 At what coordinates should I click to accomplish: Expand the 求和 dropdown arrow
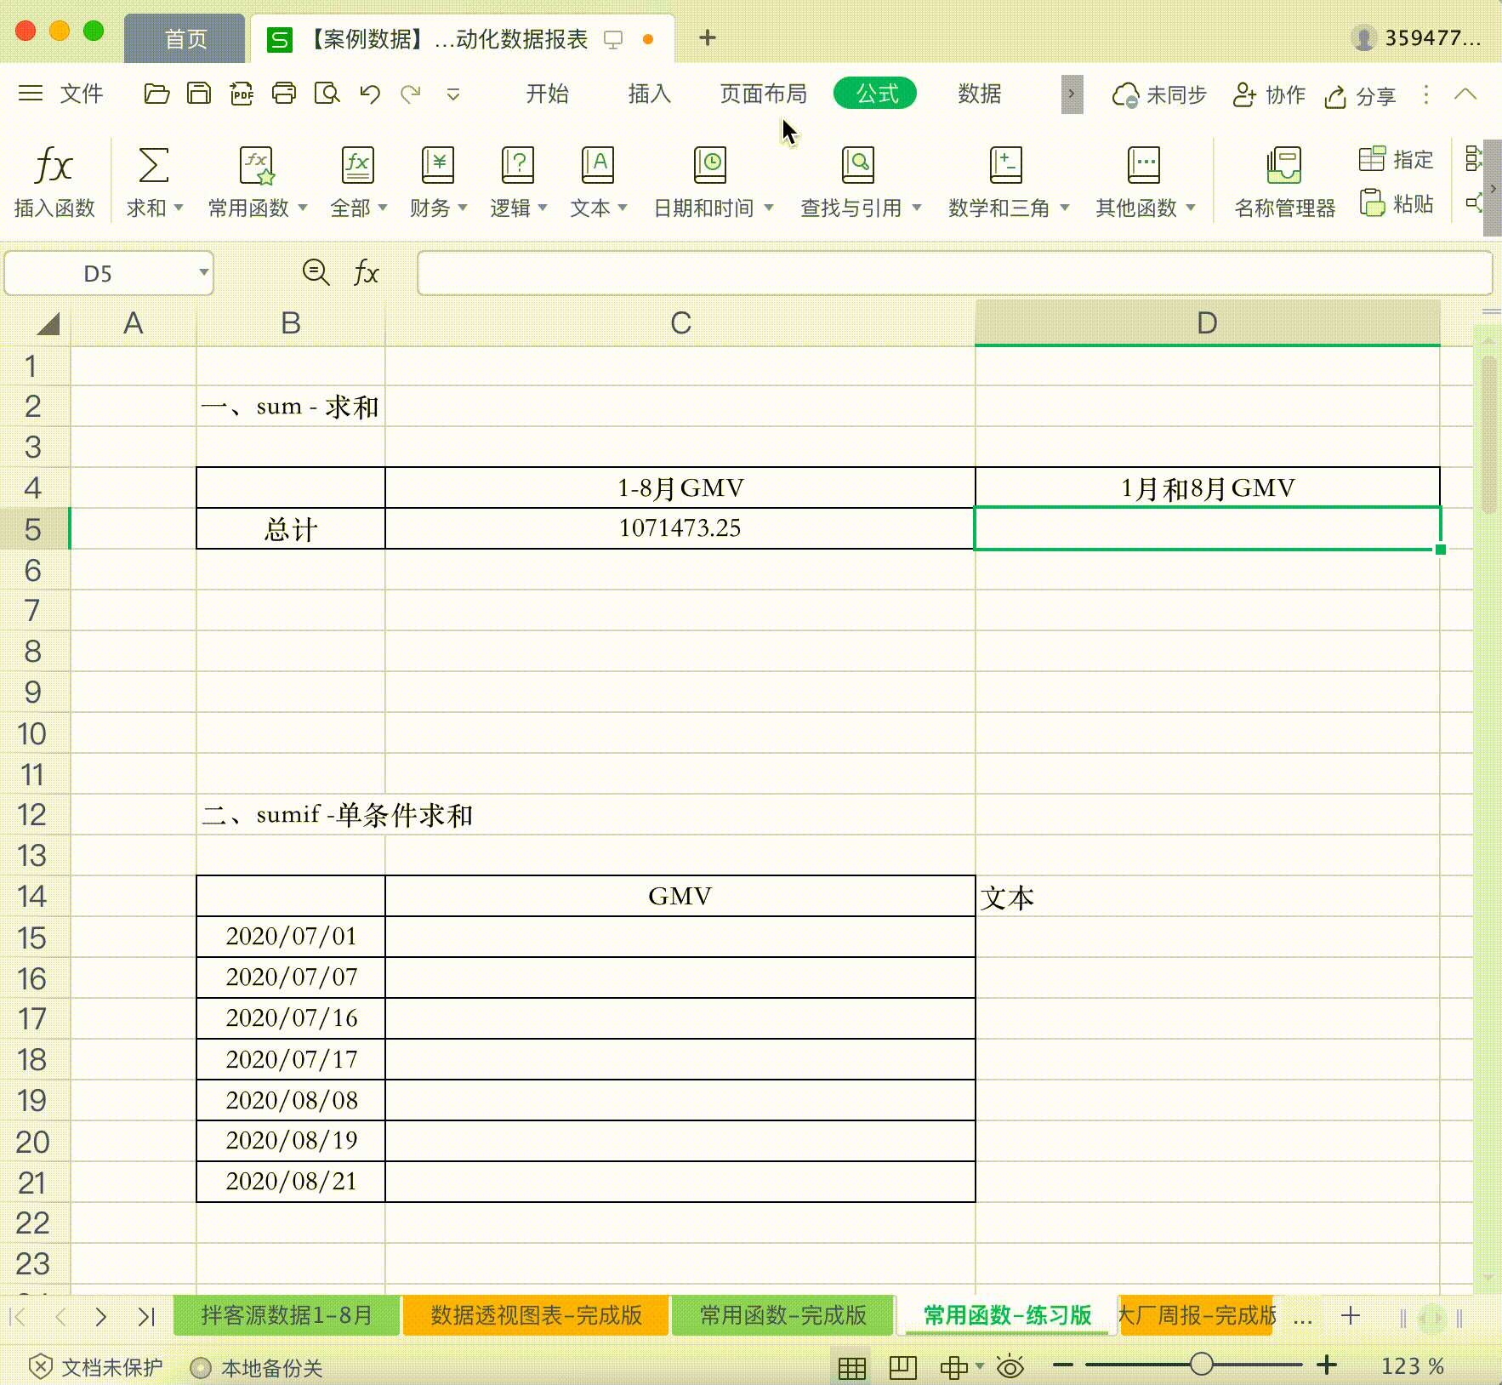pyautogui.click(x=179, y=208)
